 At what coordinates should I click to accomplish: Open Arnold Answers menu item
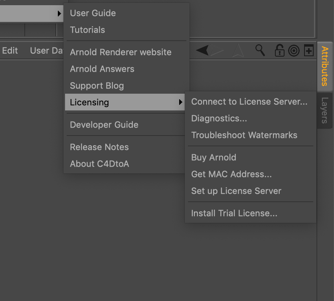click(126, 69)
